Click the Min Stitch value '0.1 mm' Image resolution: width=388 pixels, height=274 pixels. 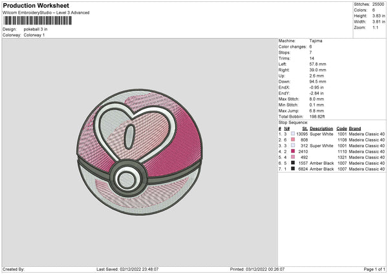click(x=316, y=105)
